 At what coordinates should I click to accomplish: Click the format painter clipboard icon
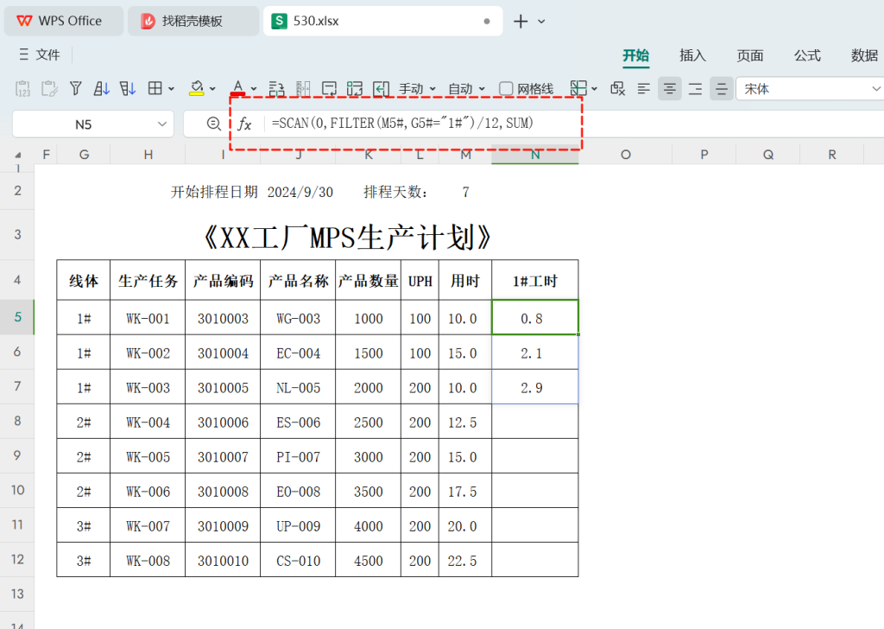49,89
